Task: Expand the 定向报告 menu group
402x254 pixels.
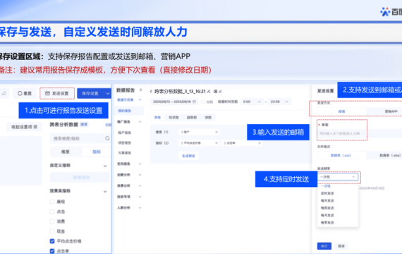Action: click(x=140, y=164)
